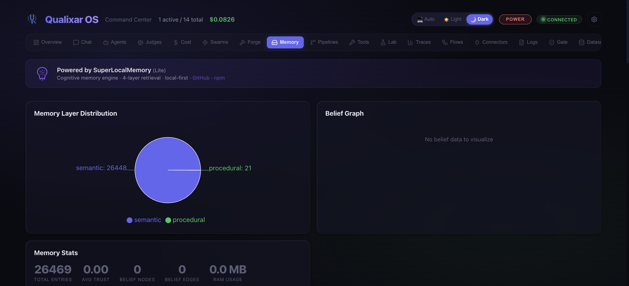Click the page vertical scrollbar

tap(628, 31)
